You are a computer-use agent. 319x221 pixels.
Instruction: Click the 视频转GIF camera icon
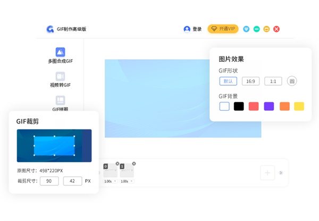point(60,76)
